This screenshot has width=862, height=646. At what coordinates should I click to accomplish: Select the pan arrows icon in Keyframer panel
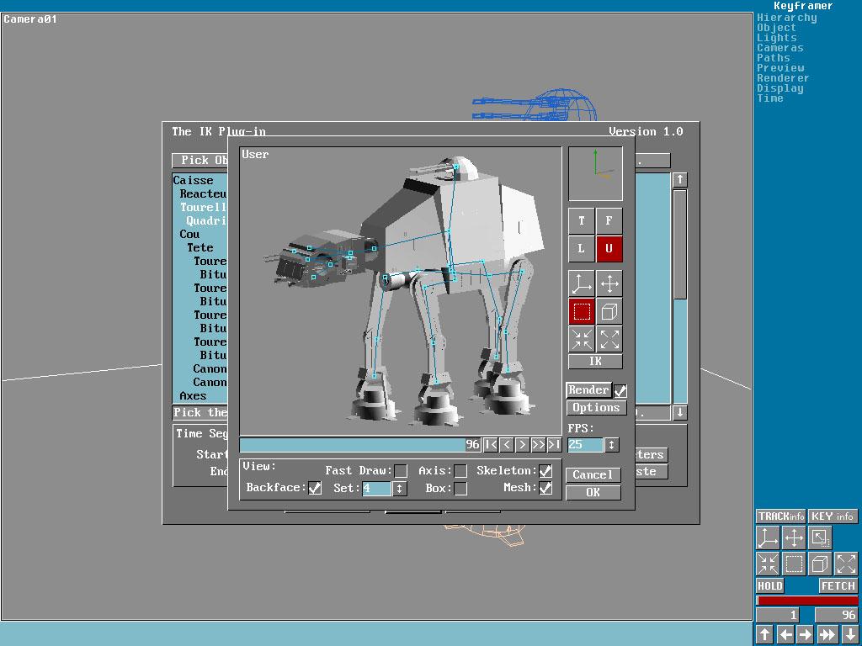[x=794, y=537]
